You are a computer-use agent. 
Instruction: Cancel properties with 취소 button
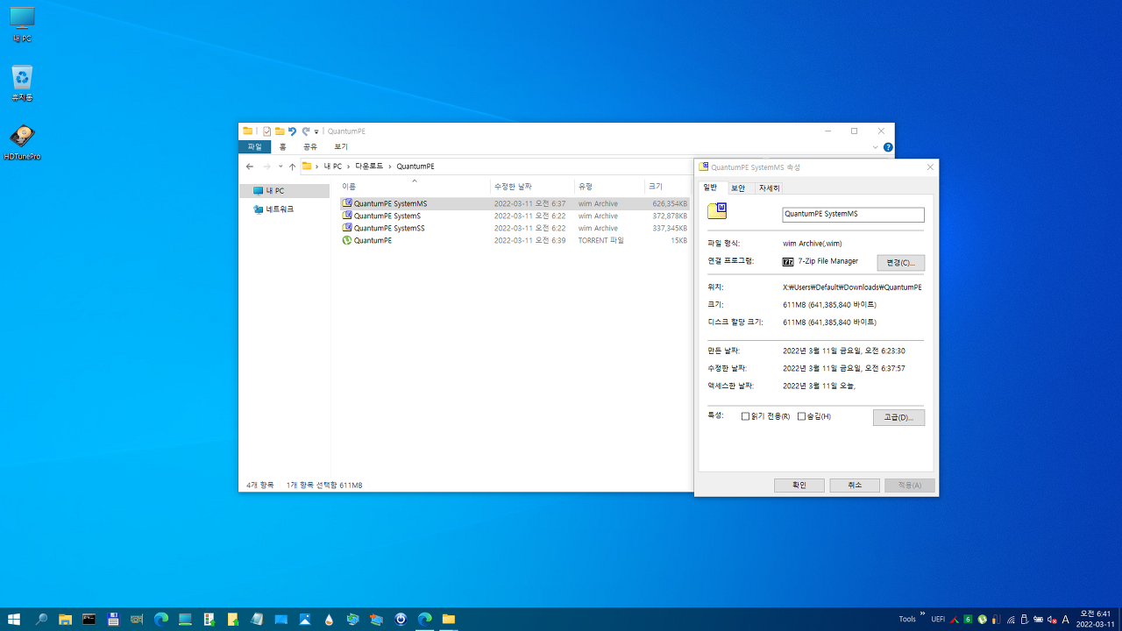click(x=855, y=485)
